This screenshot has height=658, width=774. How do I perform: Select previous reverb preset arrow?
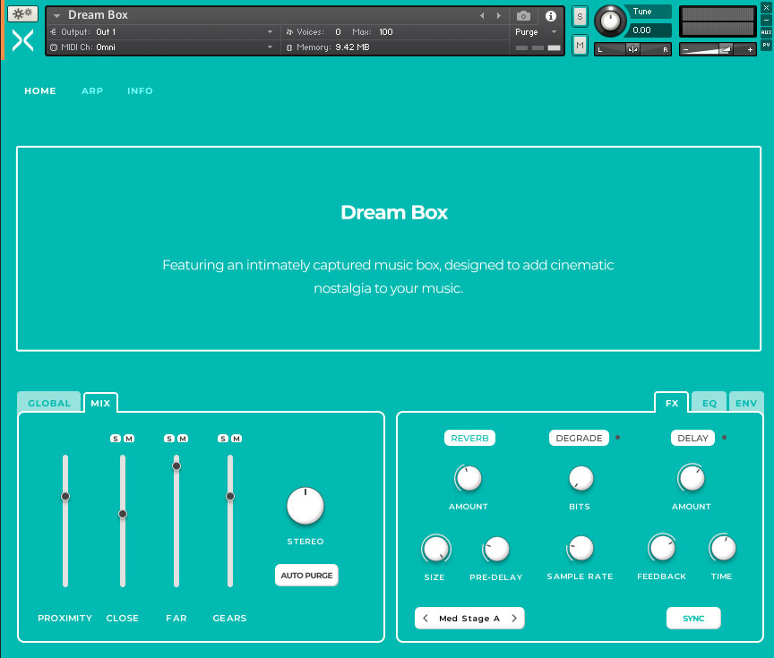click(426, 619)
